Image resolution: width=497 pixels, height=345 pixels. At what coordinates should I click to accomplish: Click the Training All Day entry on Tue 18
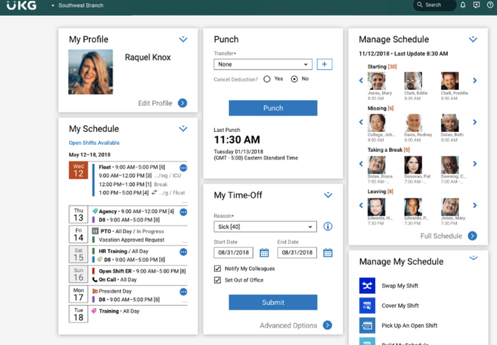[115, 311]
